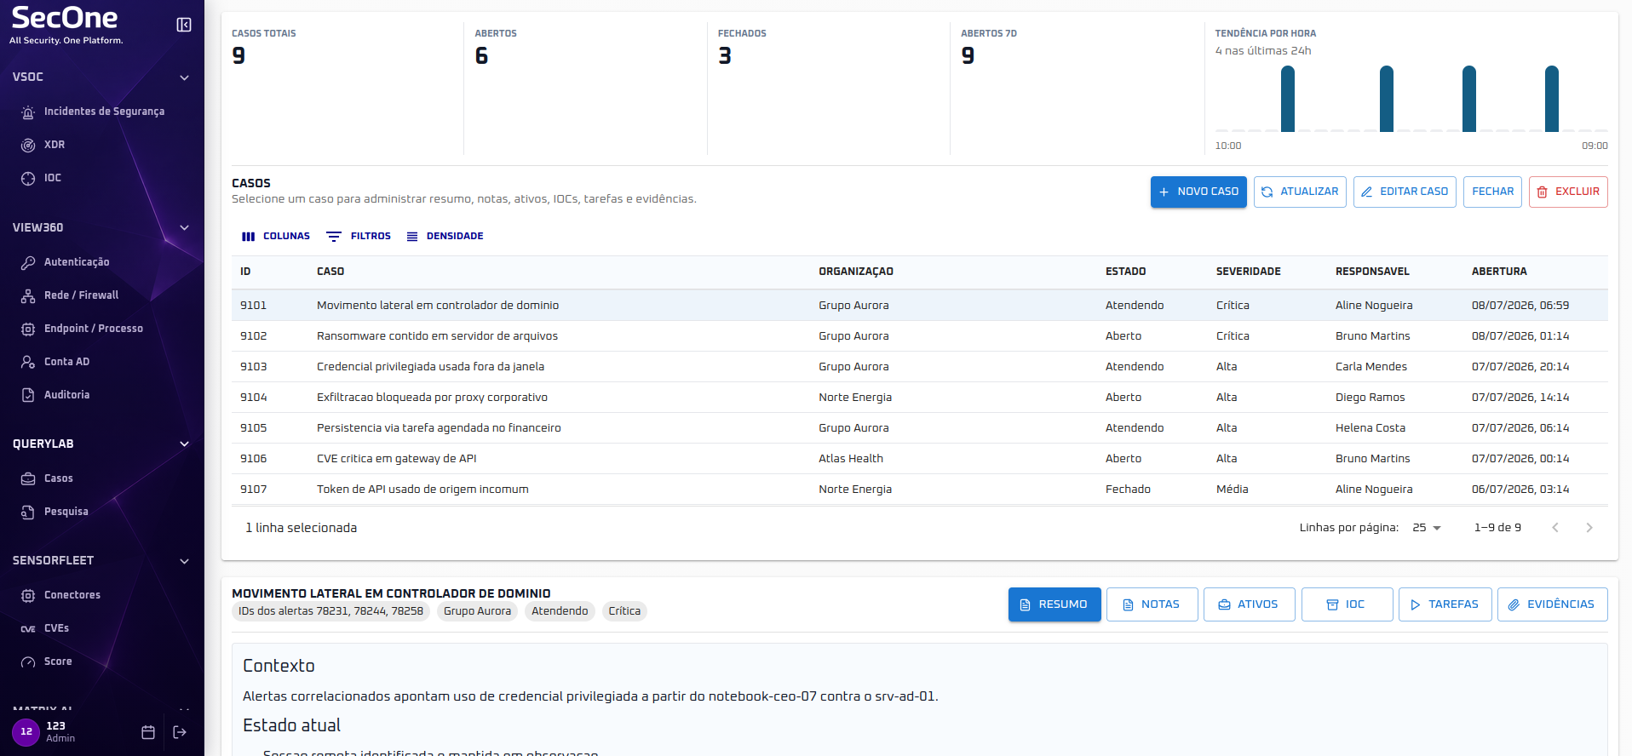Sort by ESTADO column header
The width and height of the screenshot is (1632, 756).
pos(1125,272)
